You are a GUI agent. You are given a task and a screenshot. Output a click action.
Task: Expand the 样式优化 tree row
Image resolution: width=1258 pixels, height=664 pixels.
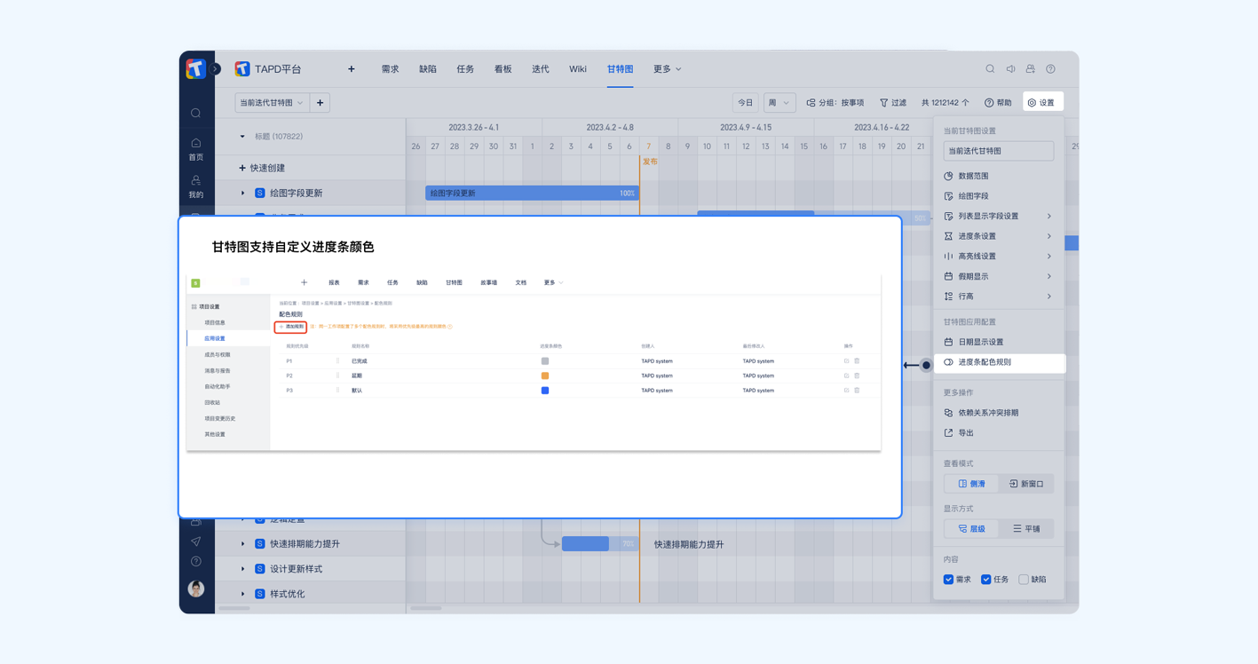click(242, 594)
